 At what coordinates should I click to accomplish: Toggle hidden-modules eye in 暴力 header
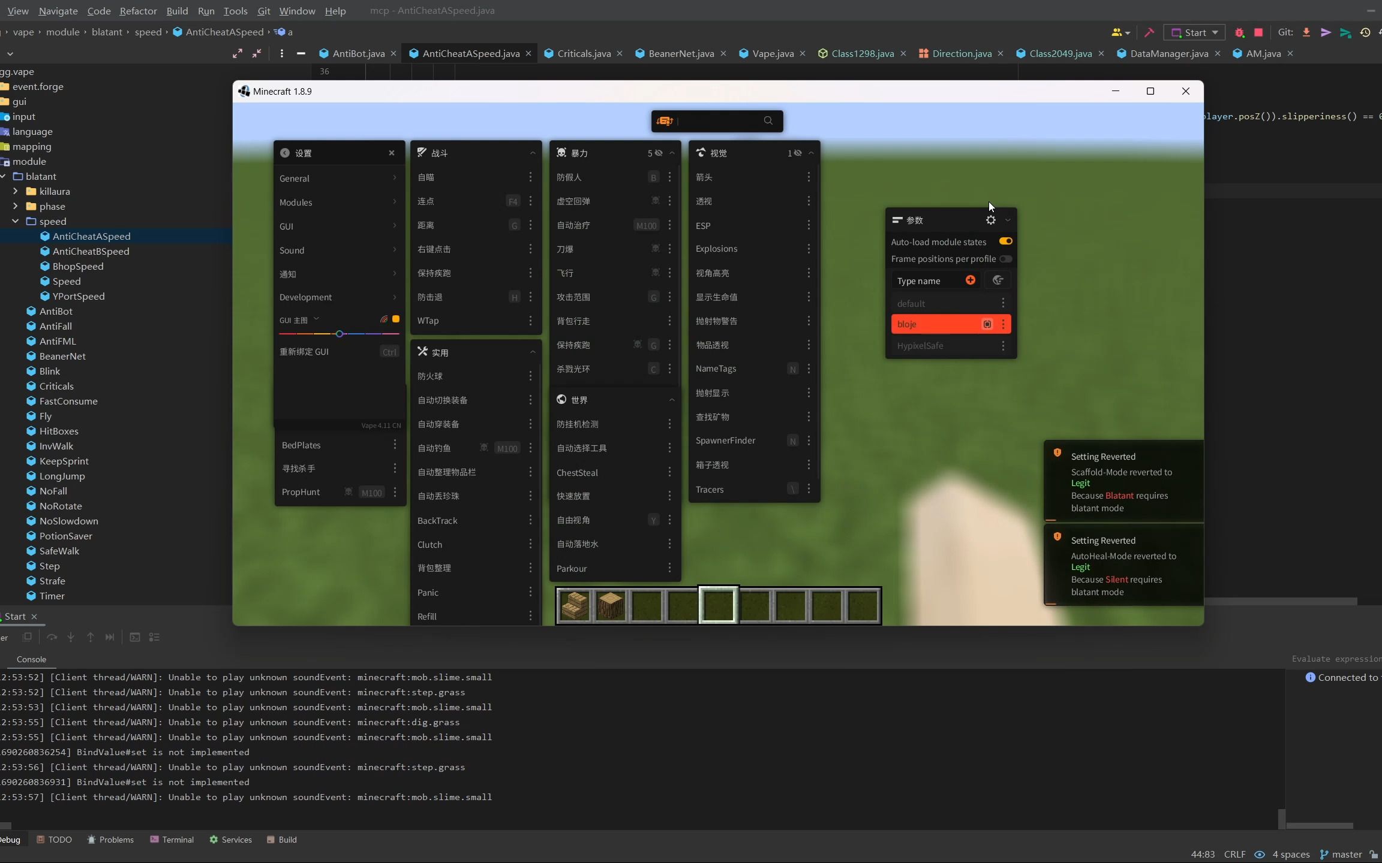(659, 153)
